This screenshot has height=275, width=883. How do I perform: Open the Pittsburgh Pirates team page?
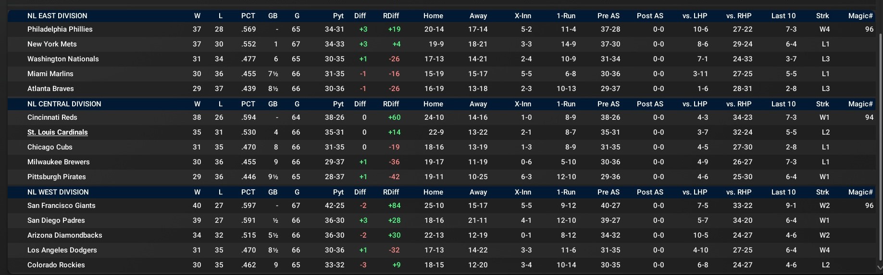coord(56,177)
